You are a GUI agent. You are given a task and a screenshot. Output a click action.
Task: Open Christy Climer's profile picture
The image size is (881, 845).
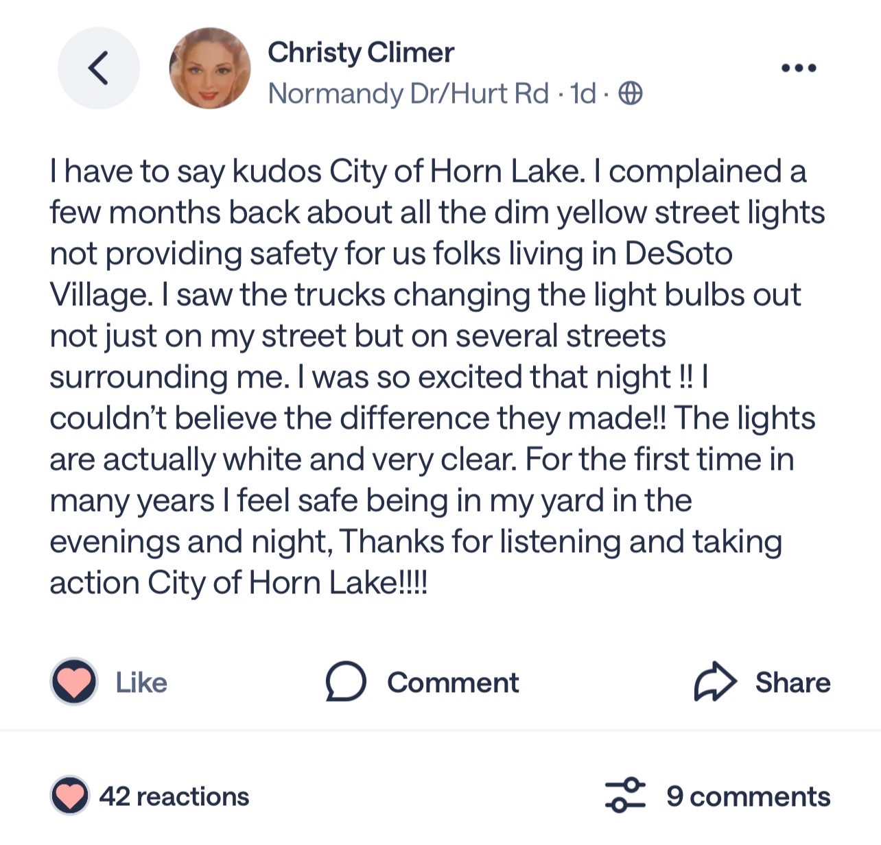[210, 68]
